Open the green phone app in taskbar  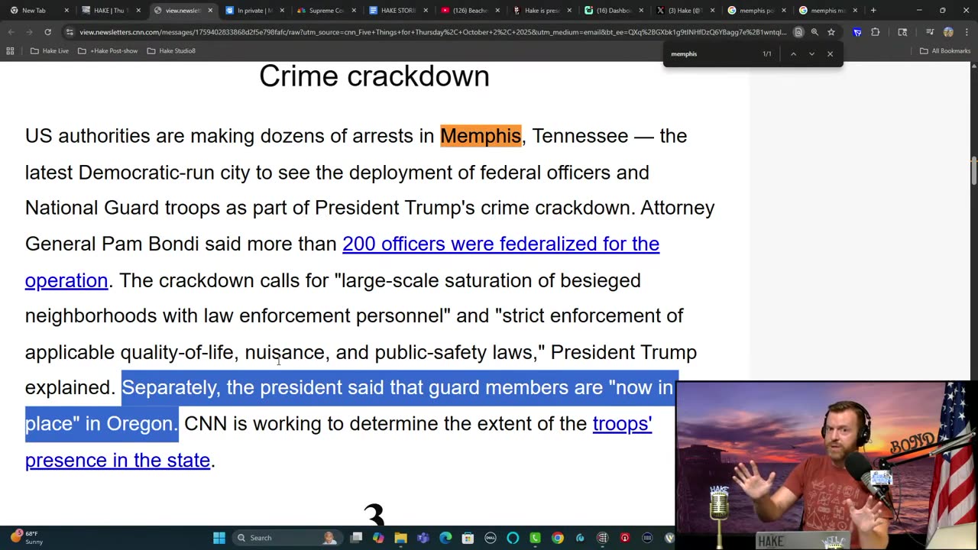(535, 538)
